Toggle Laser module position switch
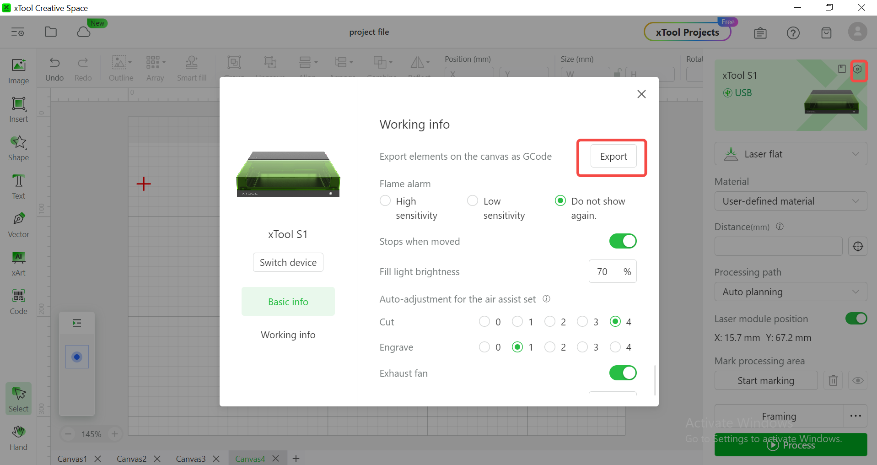 tap(856, 319)
